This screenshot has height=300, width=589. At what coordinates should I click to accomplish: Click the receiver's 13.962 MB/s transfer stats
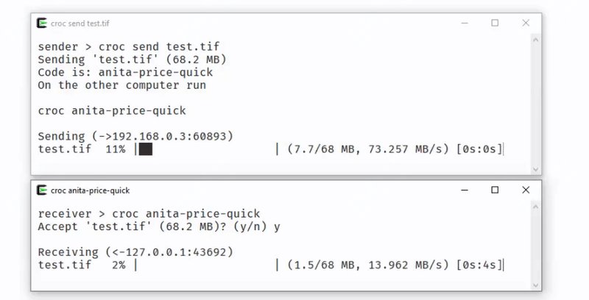click(394, 265)
